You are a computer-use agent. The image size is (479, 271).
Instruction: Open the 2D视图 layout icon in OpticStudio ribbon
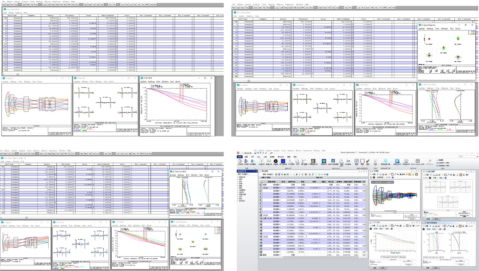[240, 162]
